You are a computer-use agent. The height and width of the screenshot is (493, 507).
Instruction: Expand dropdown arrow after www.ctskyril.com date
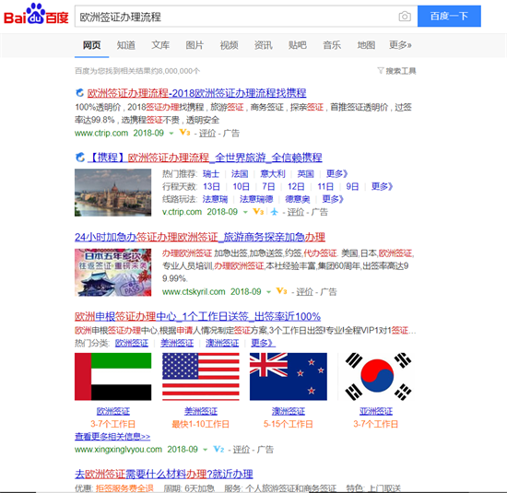click(268, 292)
